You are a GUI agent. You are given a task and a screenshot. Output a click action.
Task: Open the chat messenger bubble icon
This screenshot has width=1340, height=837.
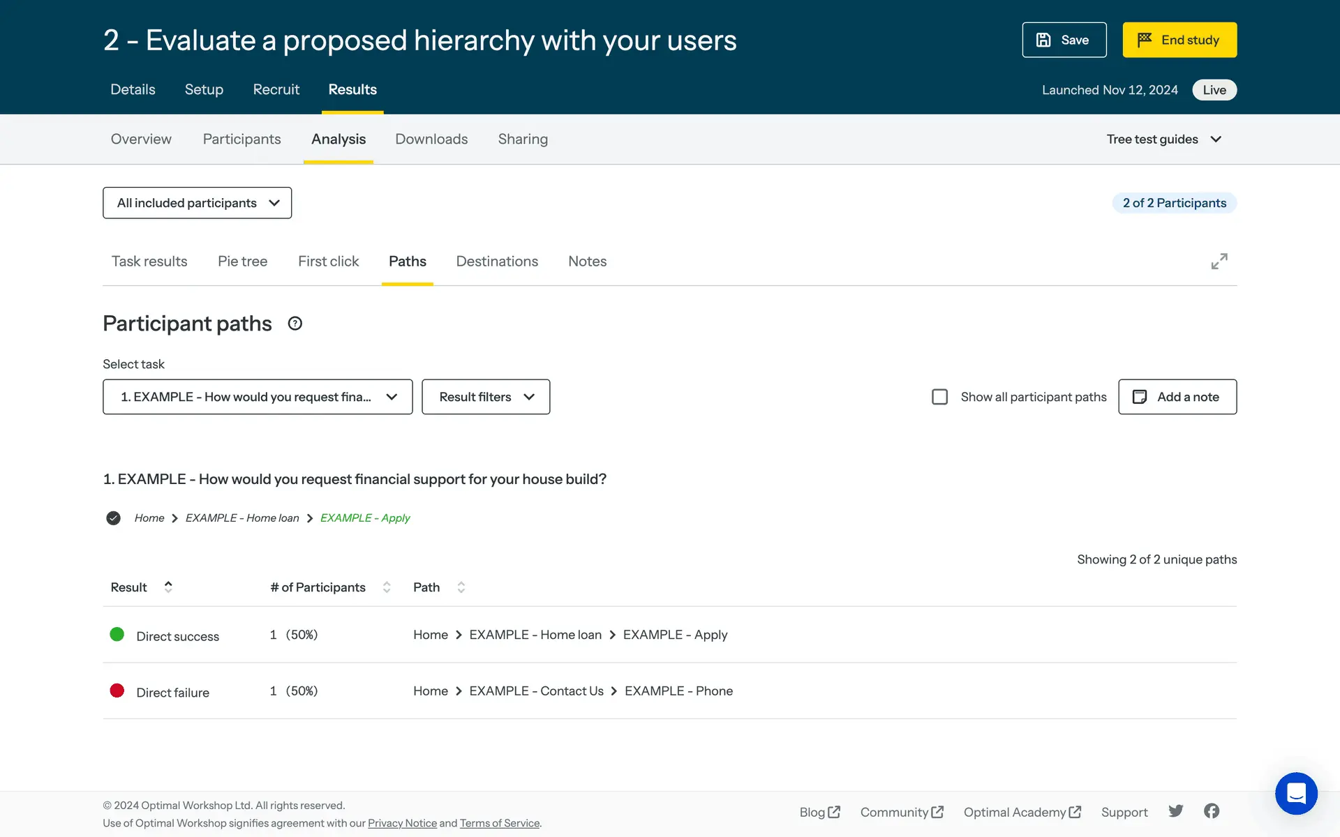[1295, 793]
